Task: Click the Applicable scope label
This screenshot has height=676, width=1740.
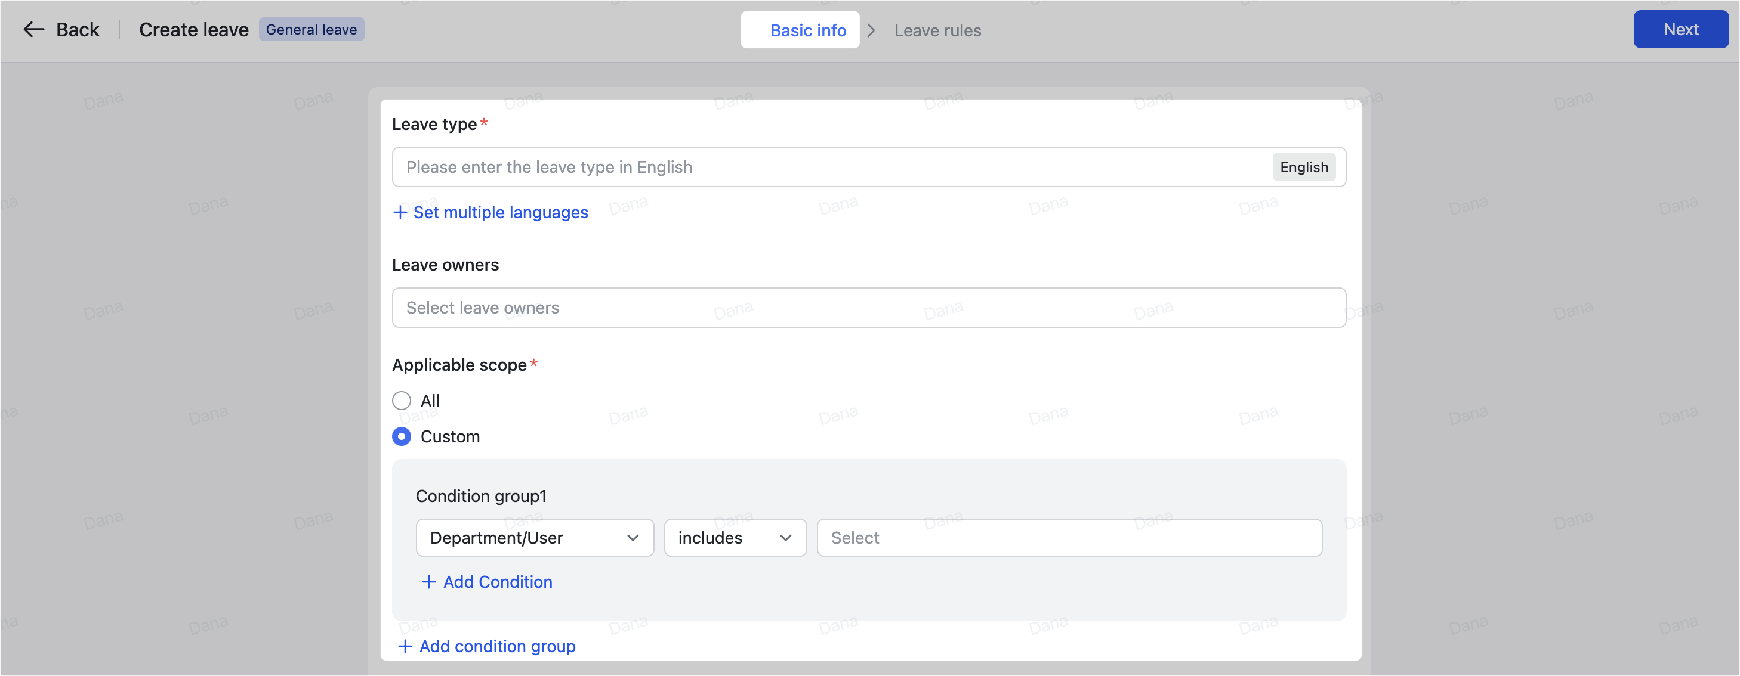Action: click(x=459, y=365)
